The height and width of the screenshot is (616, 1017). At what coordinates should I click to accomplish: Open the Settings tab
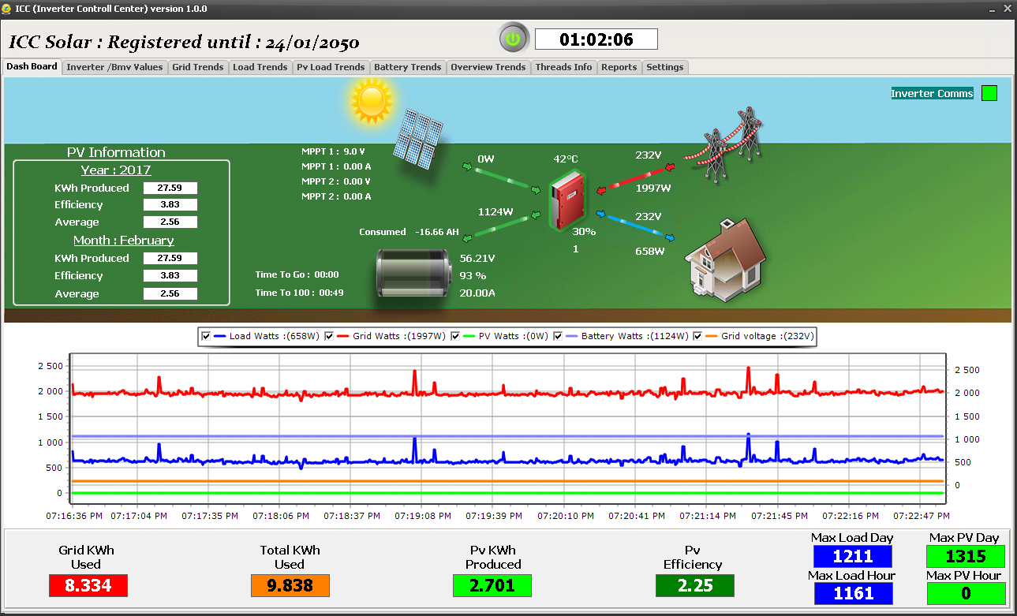pos(664,67)
